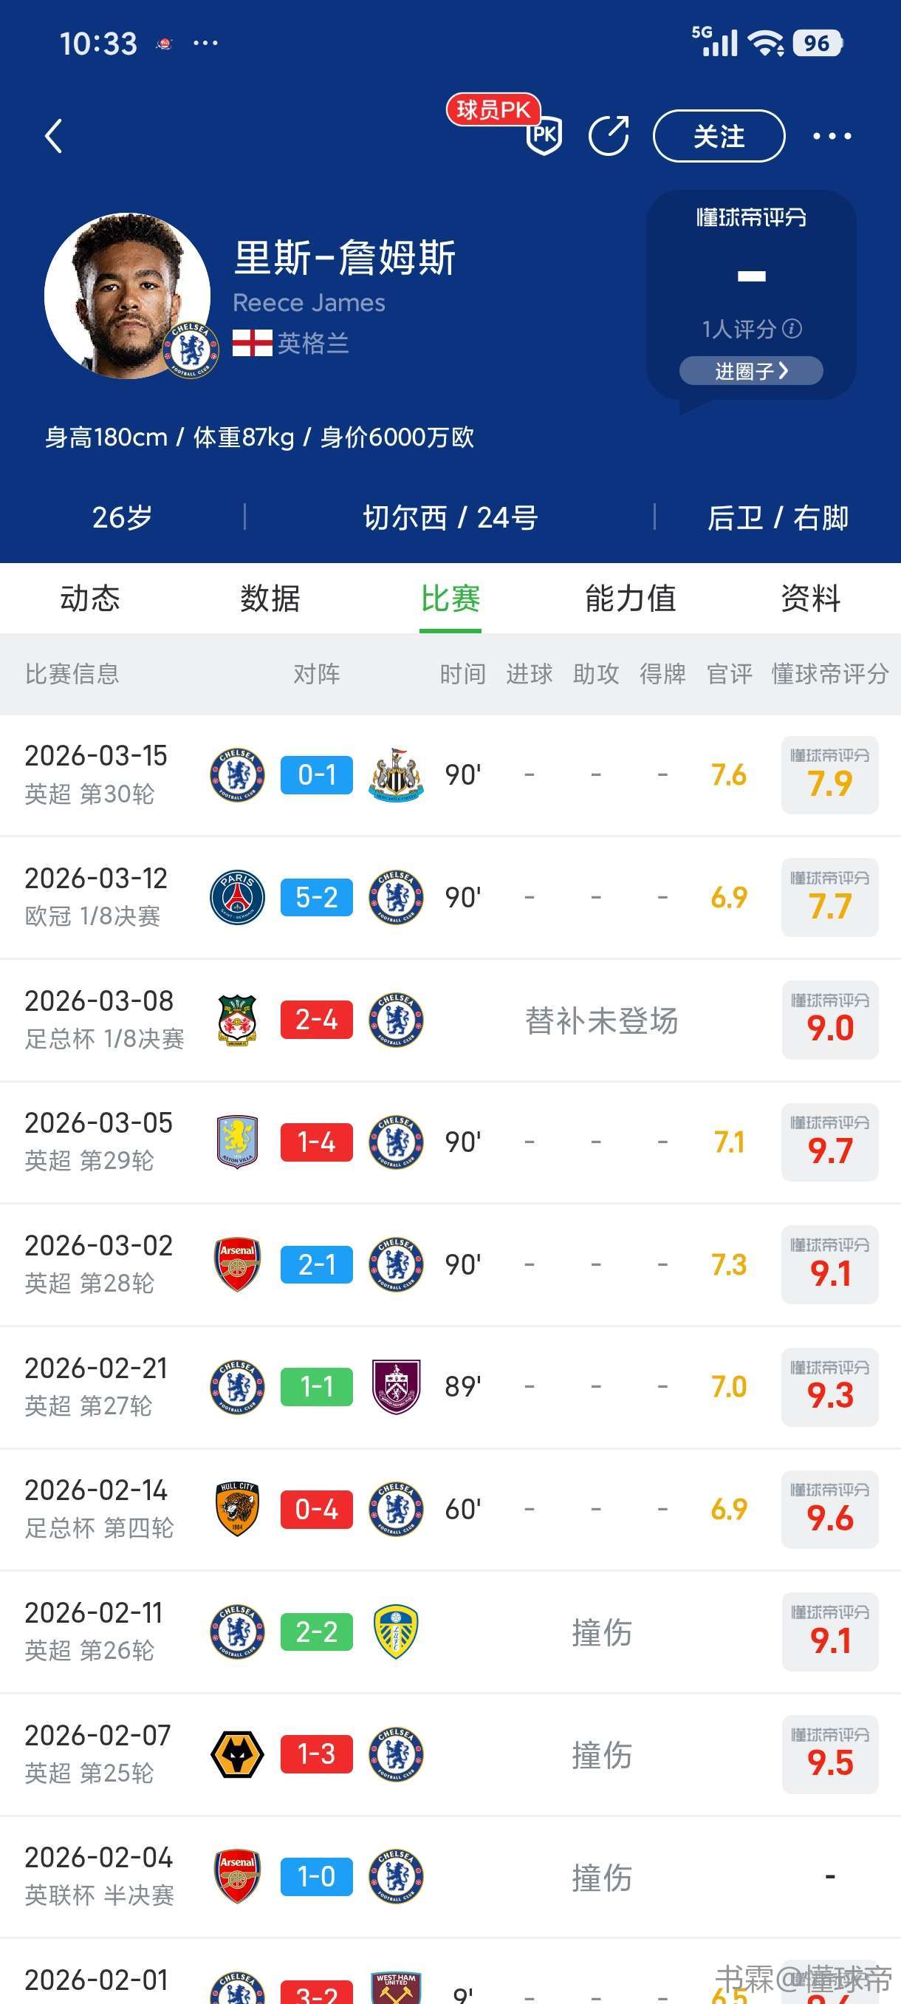Open the three-dot more options menu
901x2004 pixels.
tap(831, 137)
